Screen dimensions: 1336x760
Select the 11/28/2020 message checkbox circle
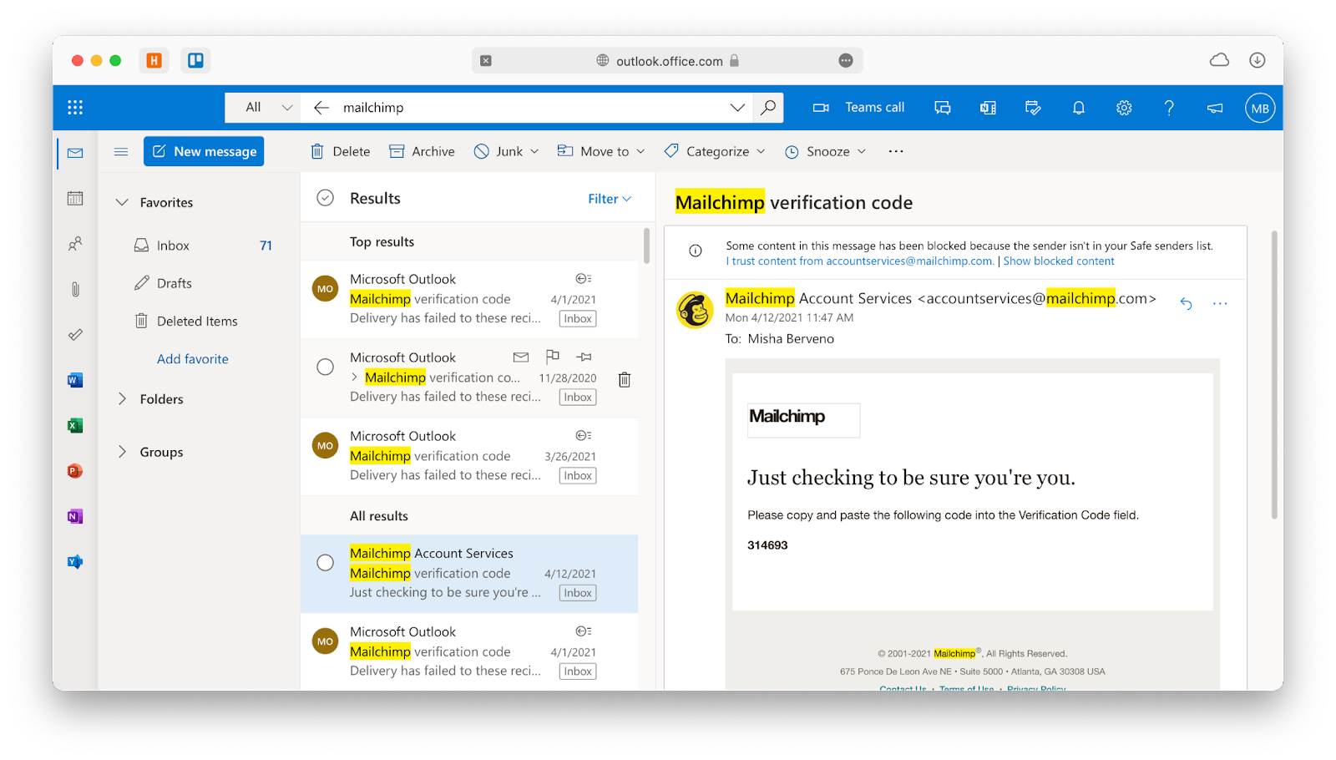326,367
